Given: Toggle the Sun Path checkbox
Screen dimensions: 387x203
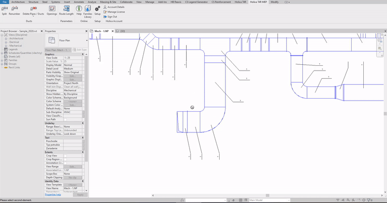Looking at the screenshot, I should click(x=66, y=119).
